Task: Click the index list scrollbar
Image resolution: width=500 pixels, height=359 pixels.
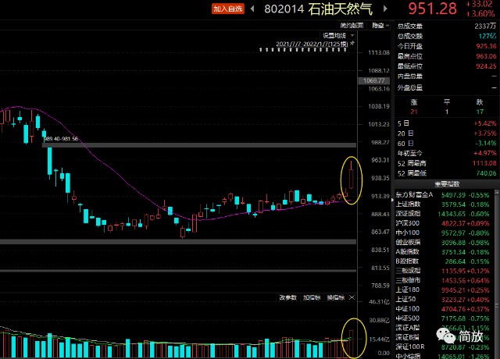Action: tap(497, 274)
